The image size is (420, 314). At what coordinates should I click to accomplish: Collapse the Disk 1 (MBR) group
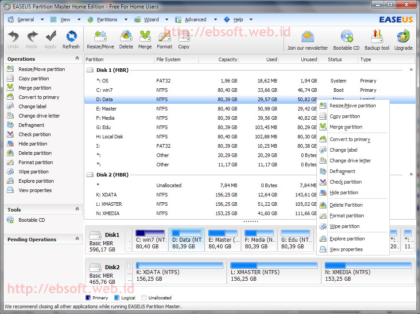point(411,70)
